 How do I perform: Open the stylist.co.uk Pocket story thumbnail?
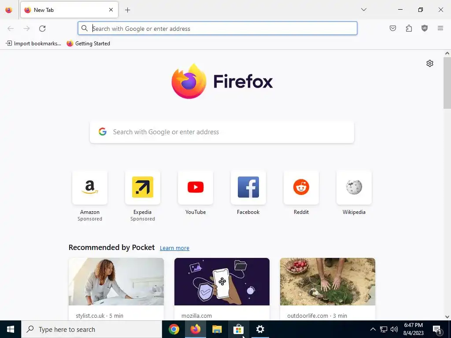click(116, 282)
